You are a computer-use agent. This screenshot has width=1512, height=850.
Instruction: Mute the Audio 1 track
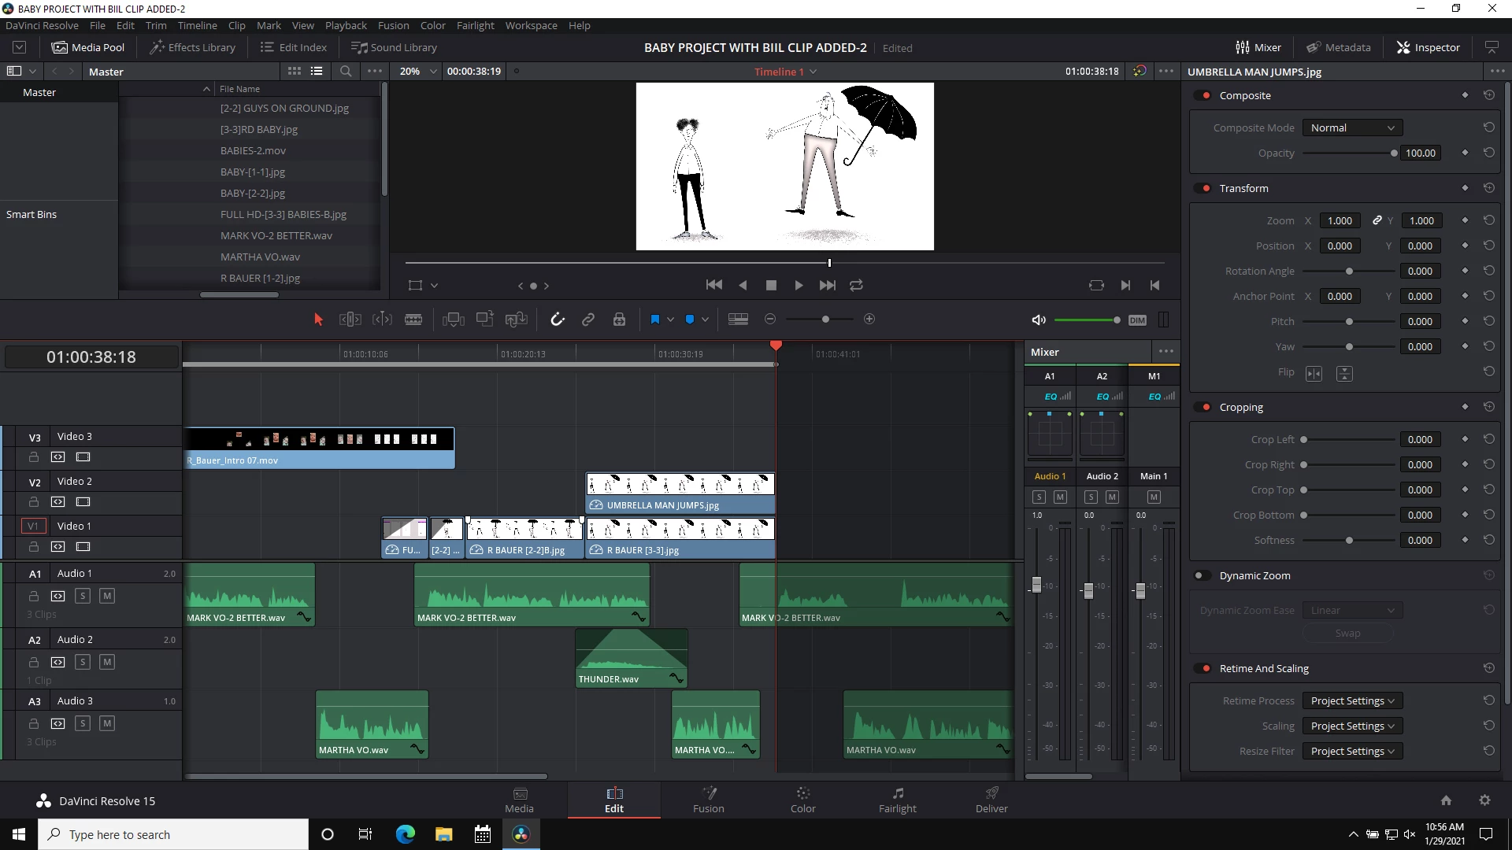[x=107, y=596]
